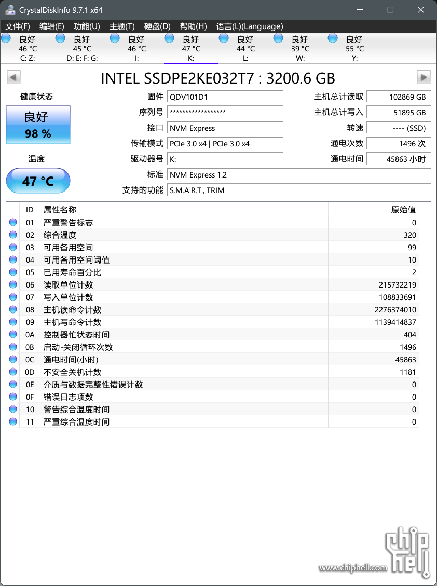Open the 功能(U) menu
Screen dimensions: 437x586
coord(87,26)
